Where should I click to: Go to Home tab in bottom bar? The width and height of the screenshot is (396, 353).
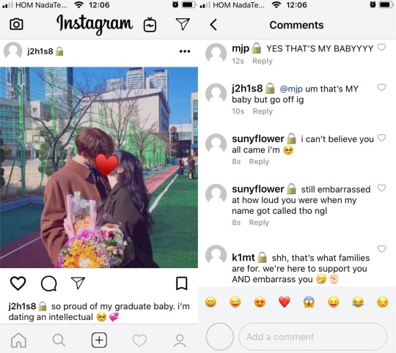(x=18, y=340)
